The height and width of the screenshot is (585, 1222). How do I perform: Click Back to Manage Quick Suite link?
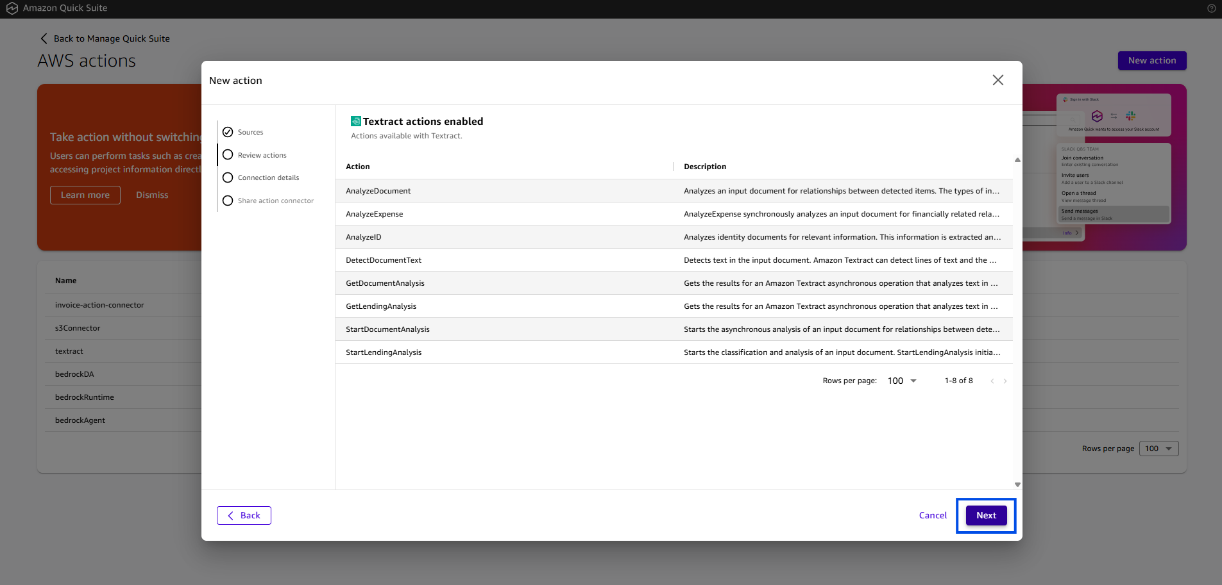(112, 38)
